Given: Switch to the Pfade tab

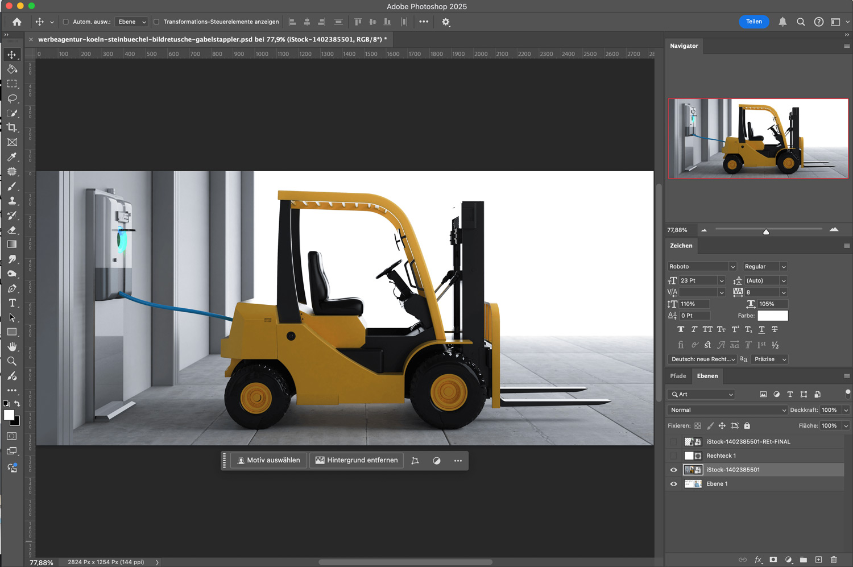Looking at the screenshot, I should (x=678, y=376).
